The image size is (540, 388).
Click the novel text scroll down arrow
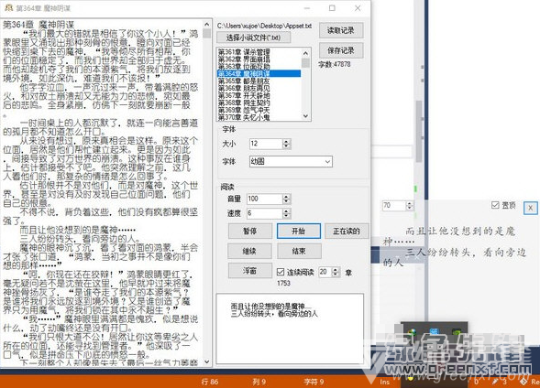point(206,361)
